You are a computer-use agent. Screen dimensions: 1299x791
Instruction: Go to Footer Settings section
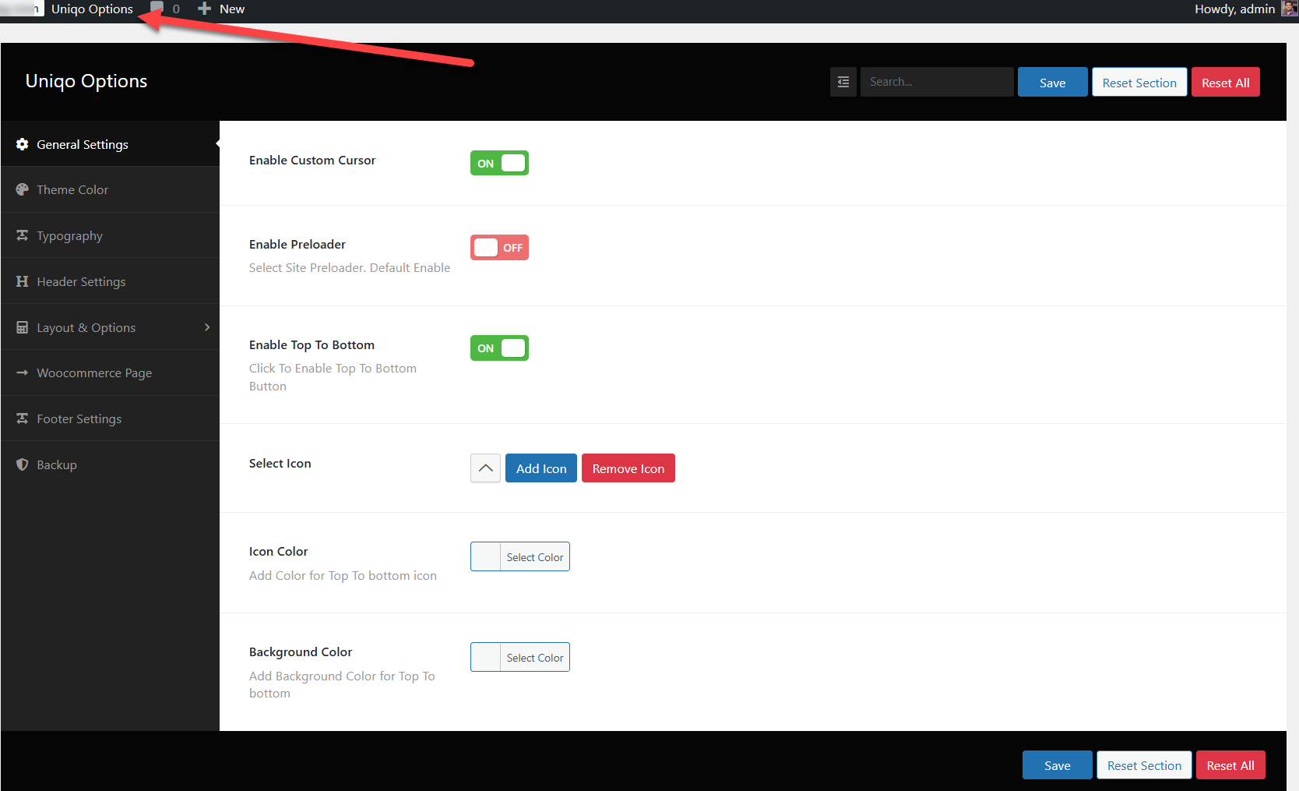coord(79,418)
